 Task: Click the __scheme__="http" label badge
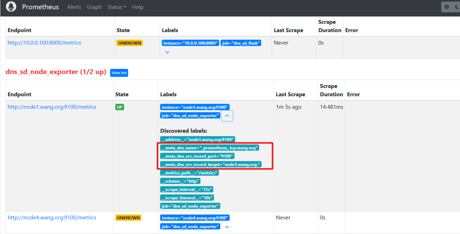click(180, 181)
